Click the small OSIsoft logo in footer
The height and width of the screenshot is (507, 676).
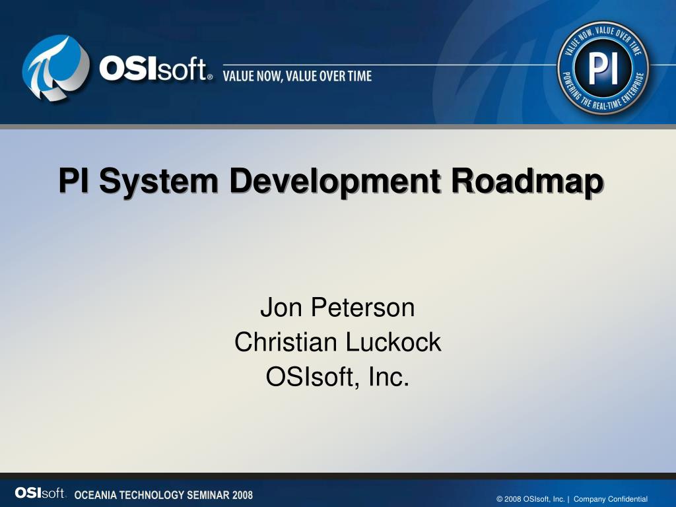click(40, 492)
